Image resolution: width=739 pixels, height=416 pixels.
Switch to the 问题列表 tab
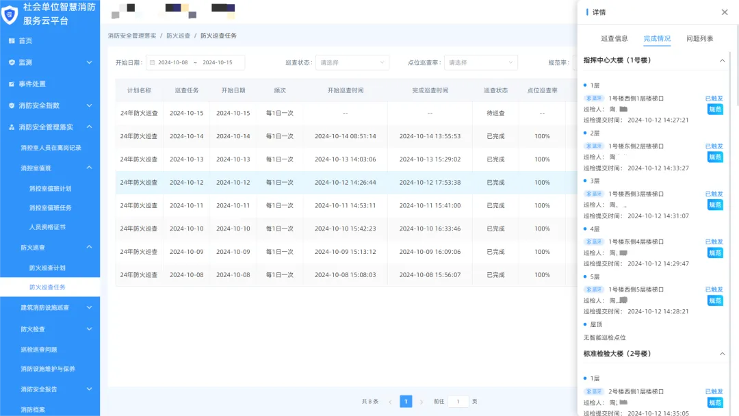pos(699,38)
